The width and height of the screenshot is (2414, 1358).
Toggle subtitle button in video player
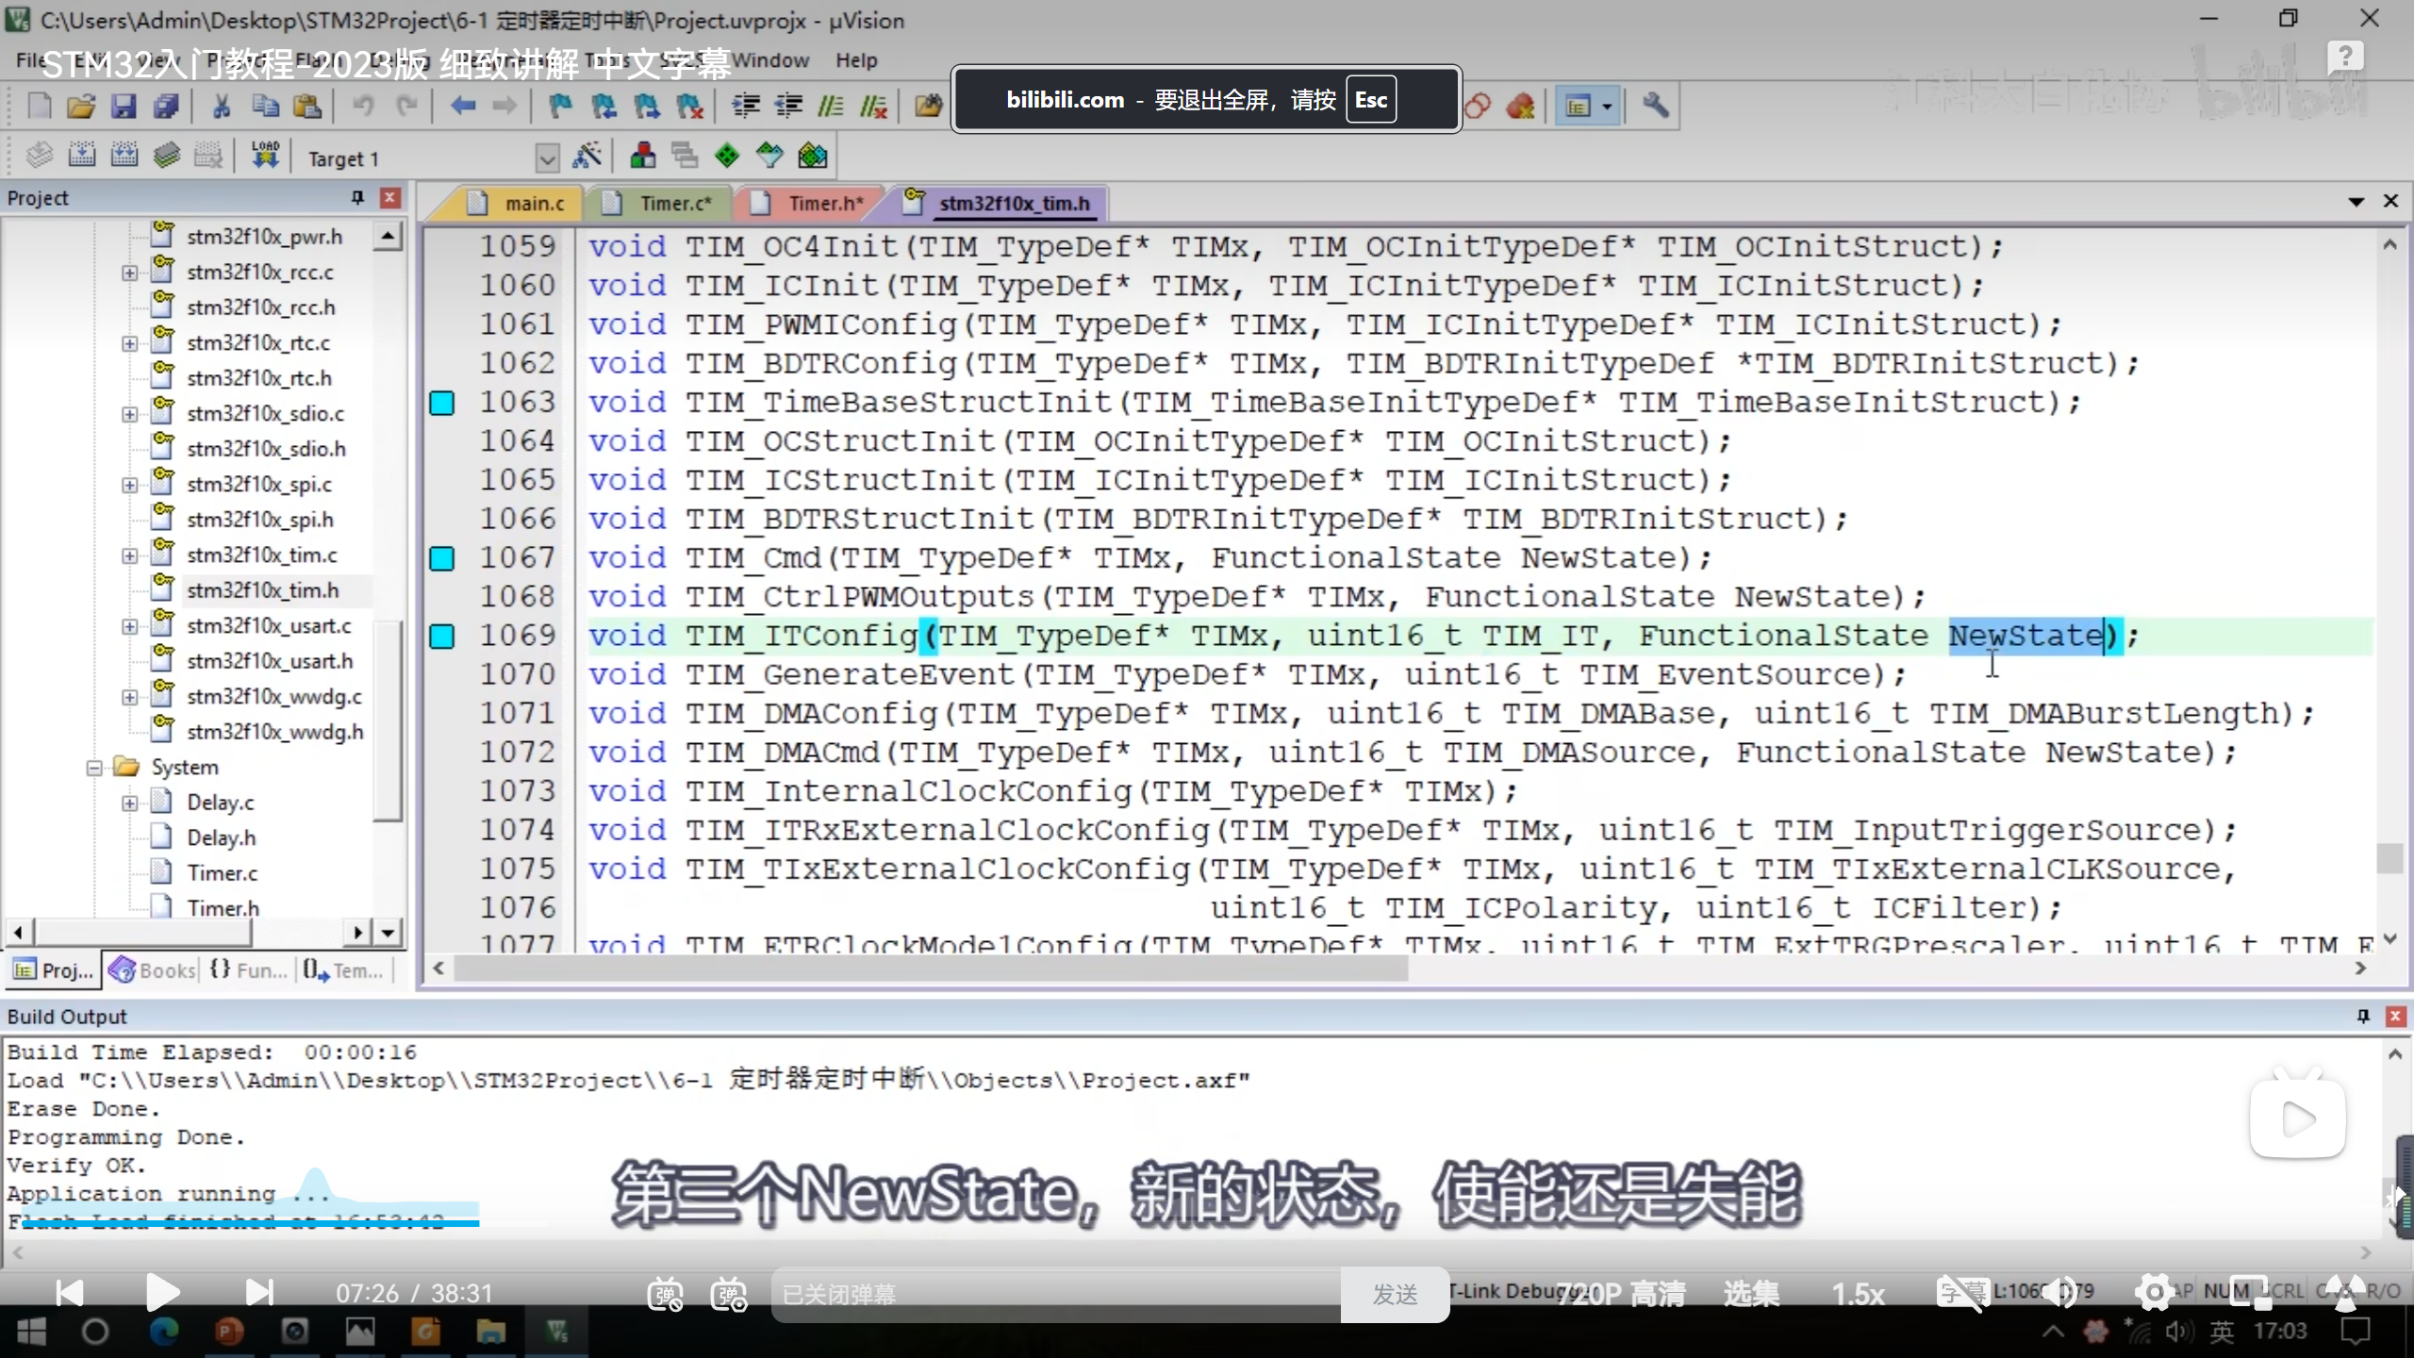tap(1961, 1293)
